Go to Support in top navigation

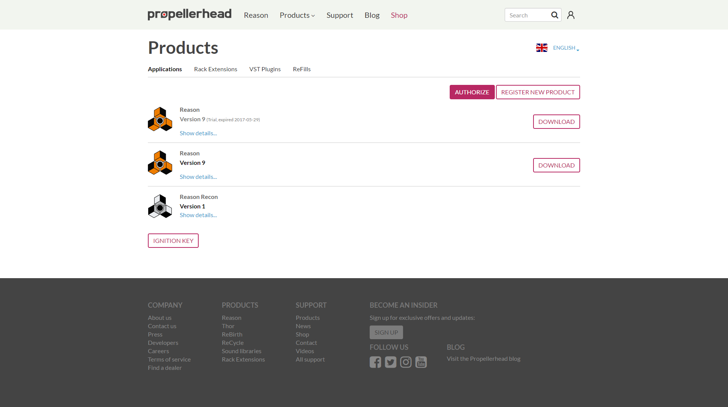(340, 15)
